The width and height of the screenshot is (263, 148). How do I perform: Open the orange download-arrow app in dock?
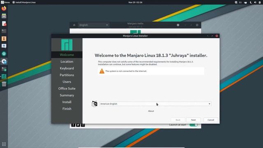point(4,39)
